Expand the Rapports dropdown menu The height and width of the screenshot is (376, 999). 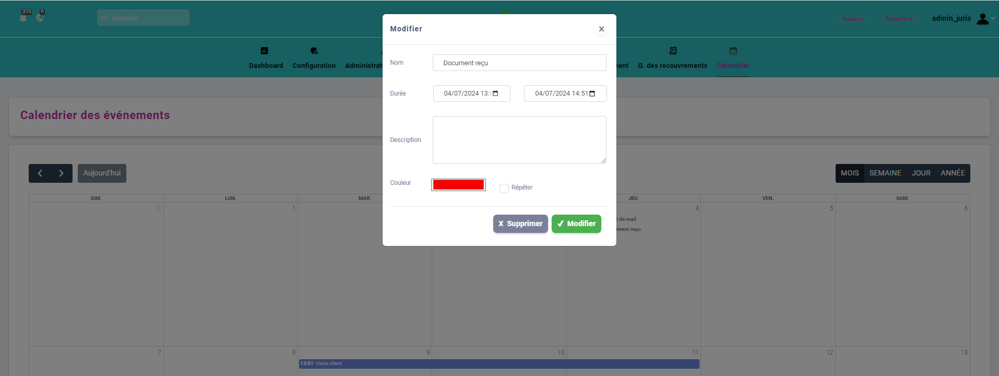click(899, 19)
